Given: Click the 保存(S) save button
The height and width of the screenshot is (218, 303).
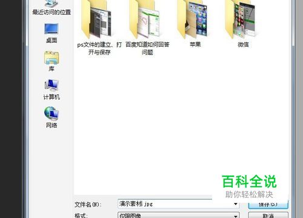Looking at the screenshot, I should (x=268, y=204).
